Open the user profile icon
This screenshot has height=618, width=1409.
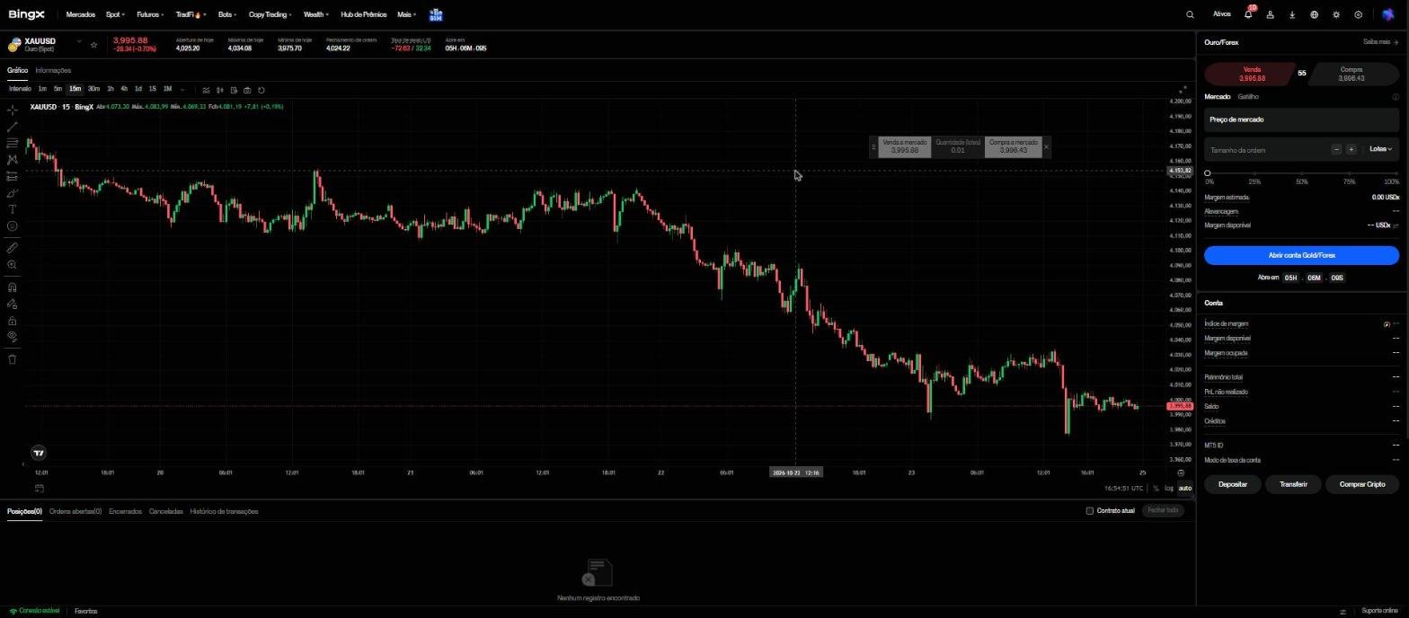(1270, 14)
